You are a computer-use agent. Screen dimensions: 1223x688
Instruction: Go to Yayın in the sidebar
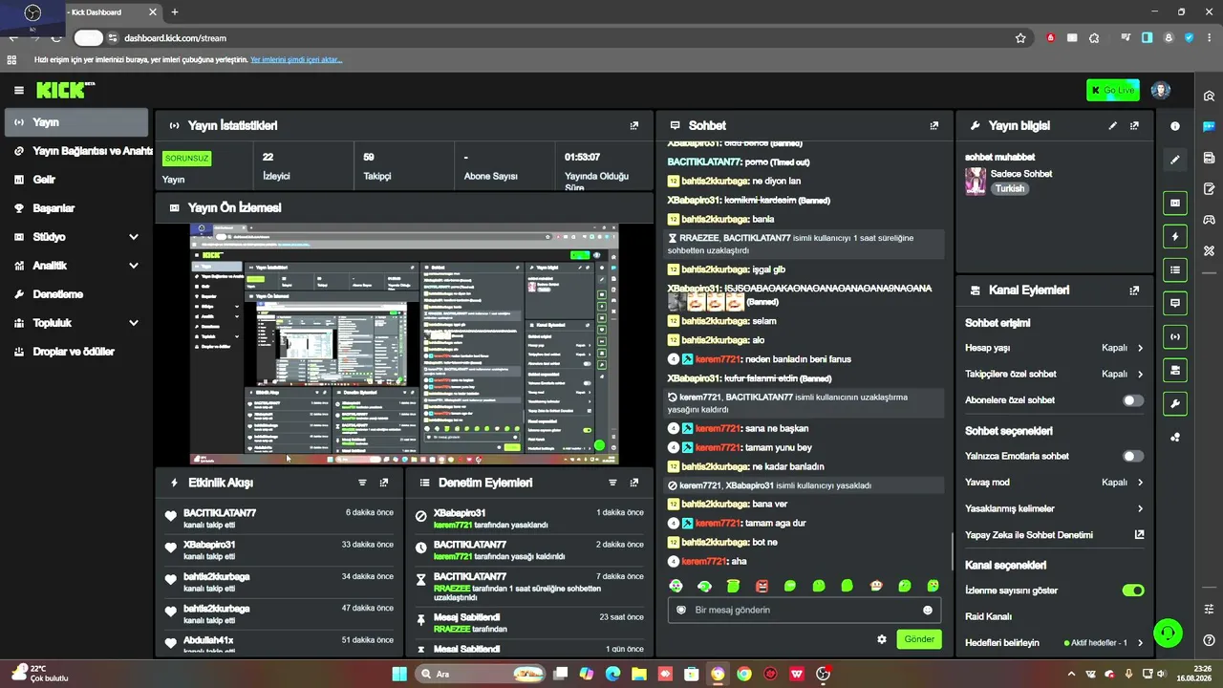tap(76, 122)
